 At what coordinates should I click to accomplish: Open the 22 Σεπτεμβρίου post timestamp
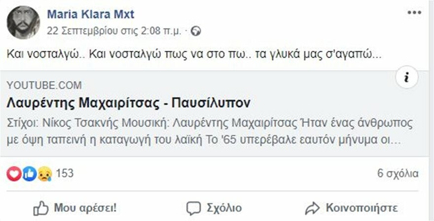114,31
